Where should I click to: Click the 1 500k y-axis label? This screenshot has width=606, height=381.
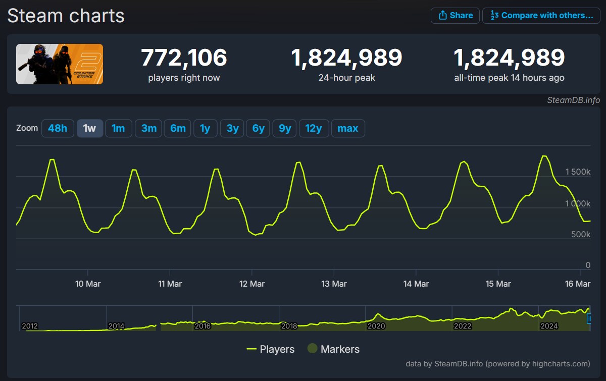(578, 172)
